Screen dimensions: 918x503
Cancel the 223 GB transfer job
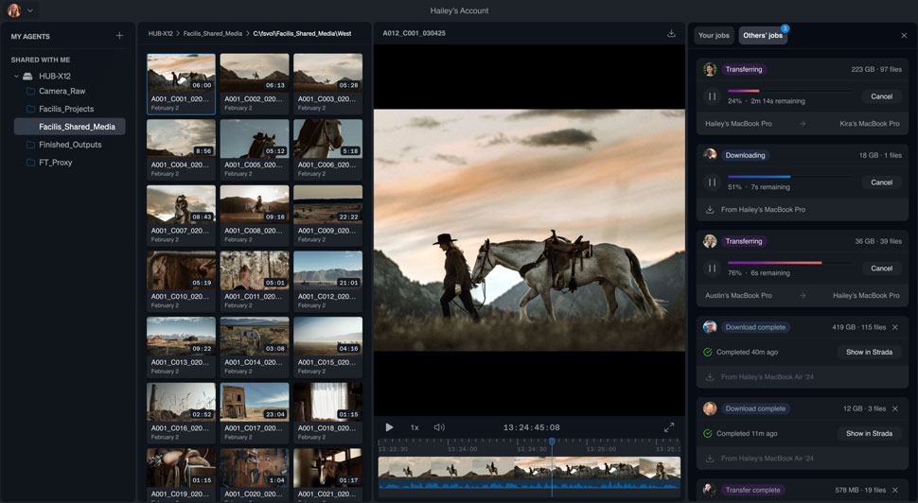point(881,96)
